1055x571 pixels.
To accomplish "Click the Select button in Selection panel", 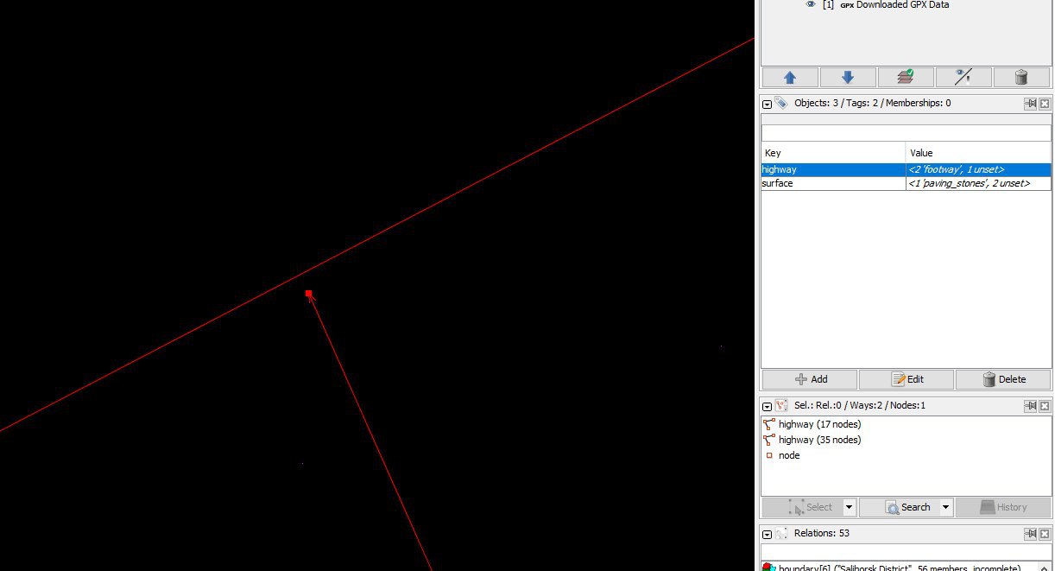I will pyautogui.click(x=802, y=507).
